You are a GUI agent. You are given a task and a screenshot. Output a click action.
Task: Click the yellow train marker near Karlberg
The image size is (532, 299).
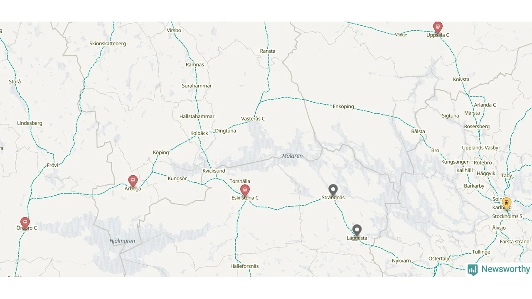point(506,203)
